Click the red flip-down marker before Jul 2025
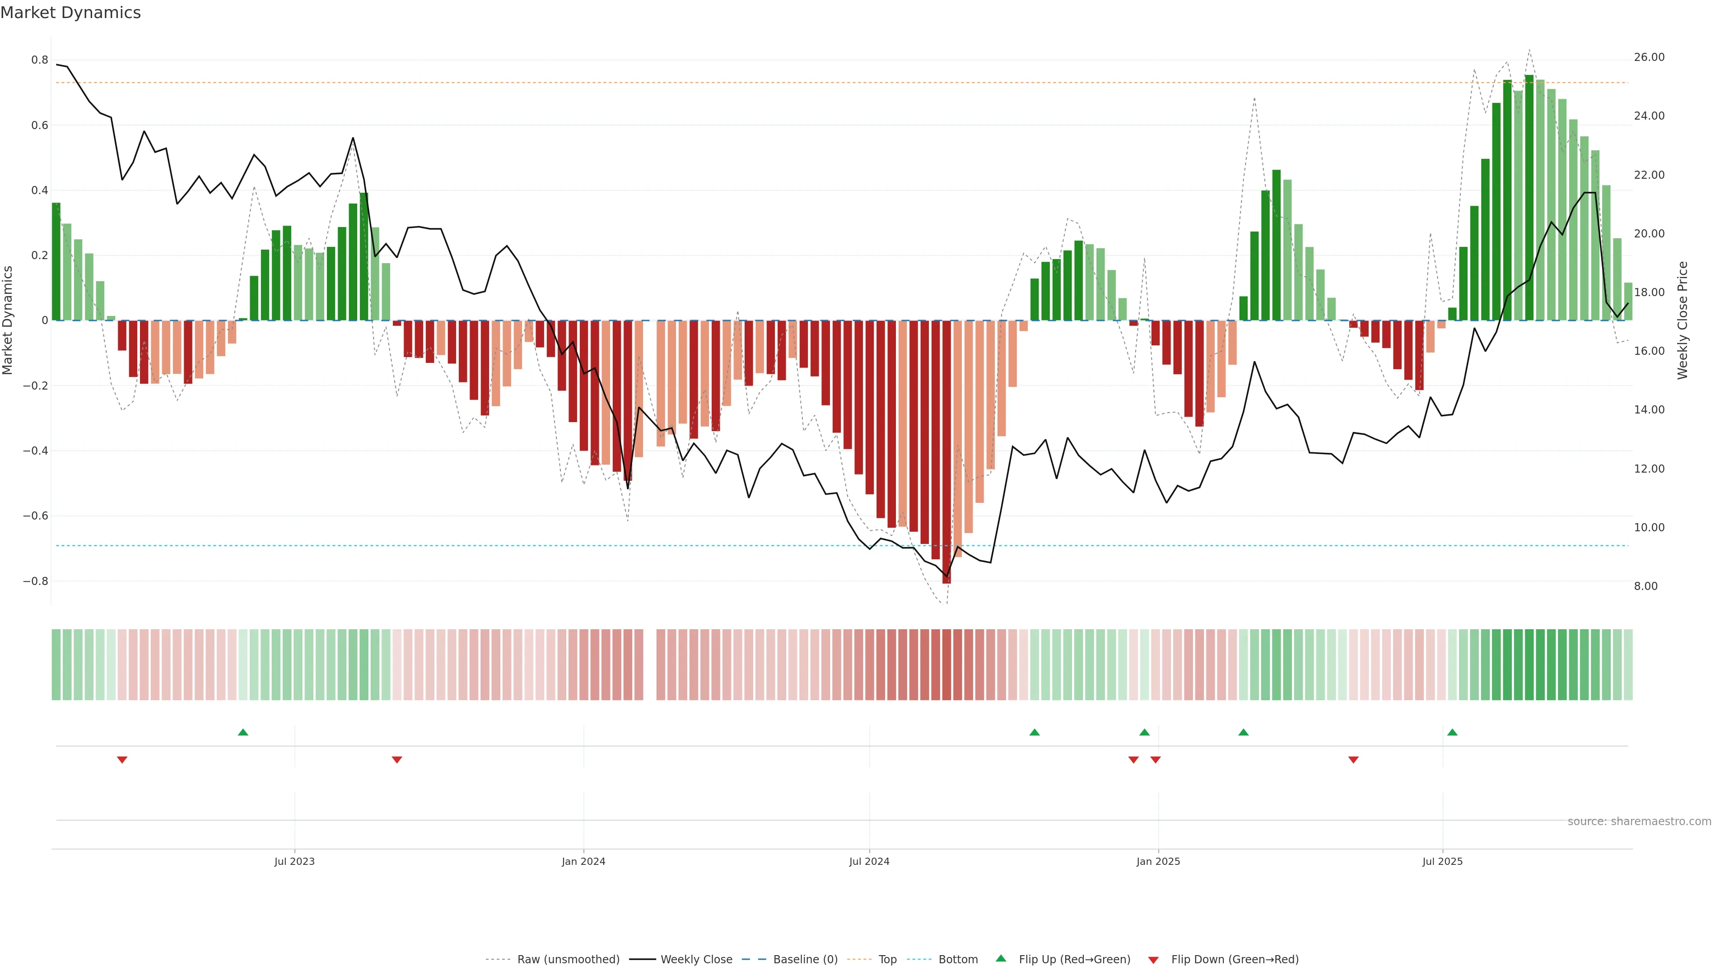The image size is (1734, 975). [1353, 760]
